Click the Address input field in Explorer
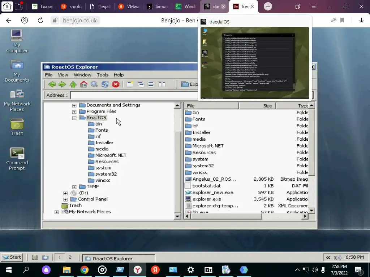The height and width of the screenshot is (277, 370). tap(134, 95)
